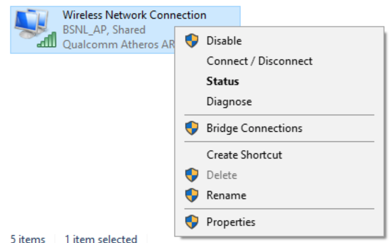Click the shield icon beside Disable
Viewport: 390px width, 243px height.
pos(192,40)
